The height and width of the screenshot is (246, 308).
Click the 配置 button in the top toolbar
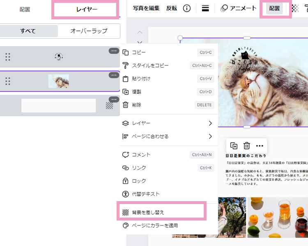tap(274, 8)
